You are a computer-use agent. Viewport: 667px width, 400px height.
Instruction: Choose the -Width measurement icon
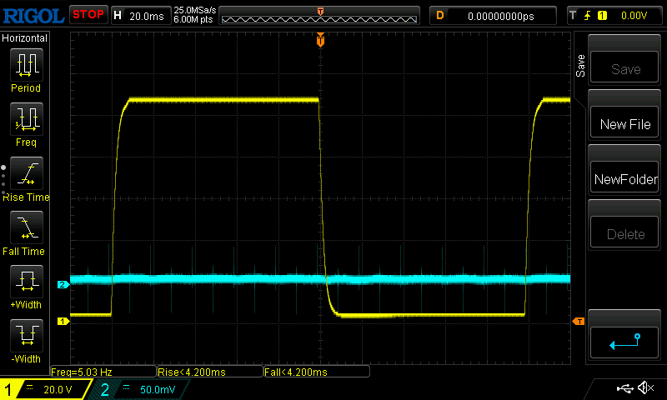(26, 336)
